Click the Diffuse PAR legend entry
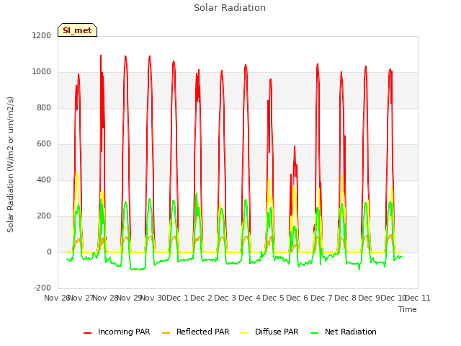Image resolution: width=461 pixels, height=346 pixels. [269, 332]
